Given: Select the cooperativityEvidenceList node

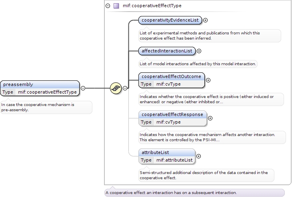Looking at the screenshot, I should [170, 20].
